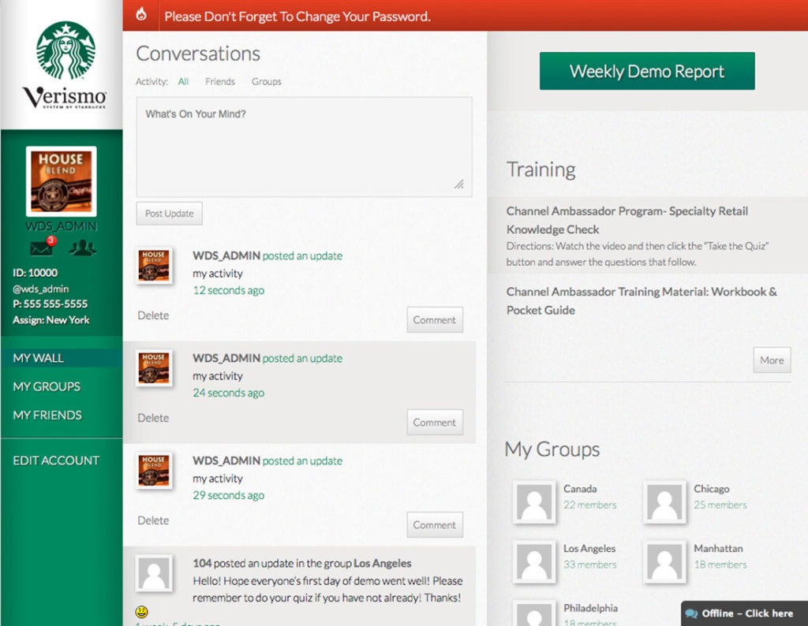Switch activity filter to Friends

(x=220, y=81)
